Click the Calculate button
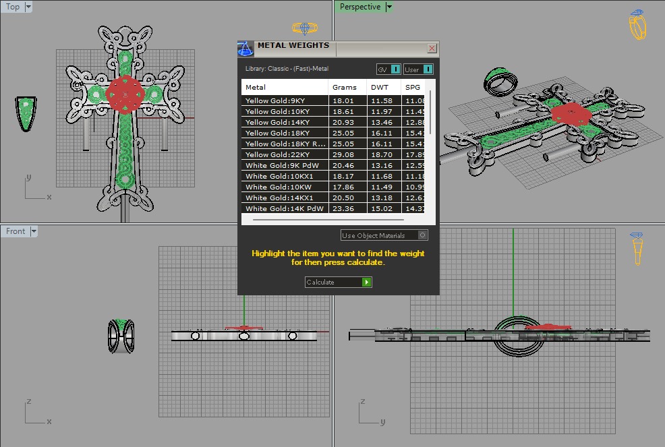This screenshot has height=447, width=665. click(x=339, y=282)
